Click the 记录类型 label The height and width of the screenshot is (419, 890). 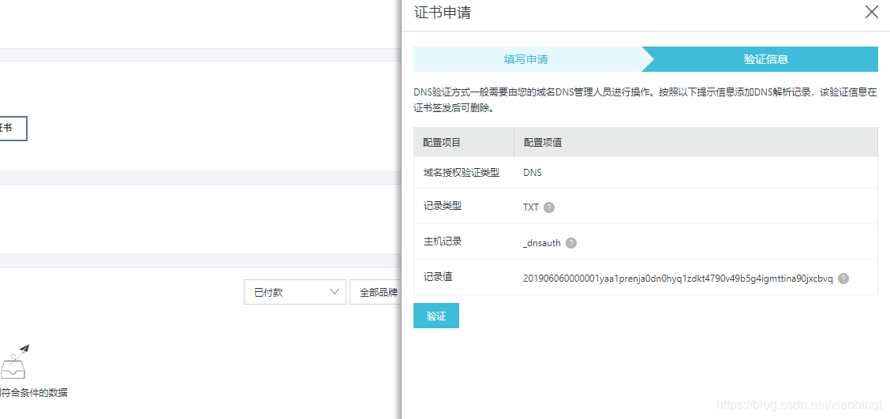click(442, 206)
